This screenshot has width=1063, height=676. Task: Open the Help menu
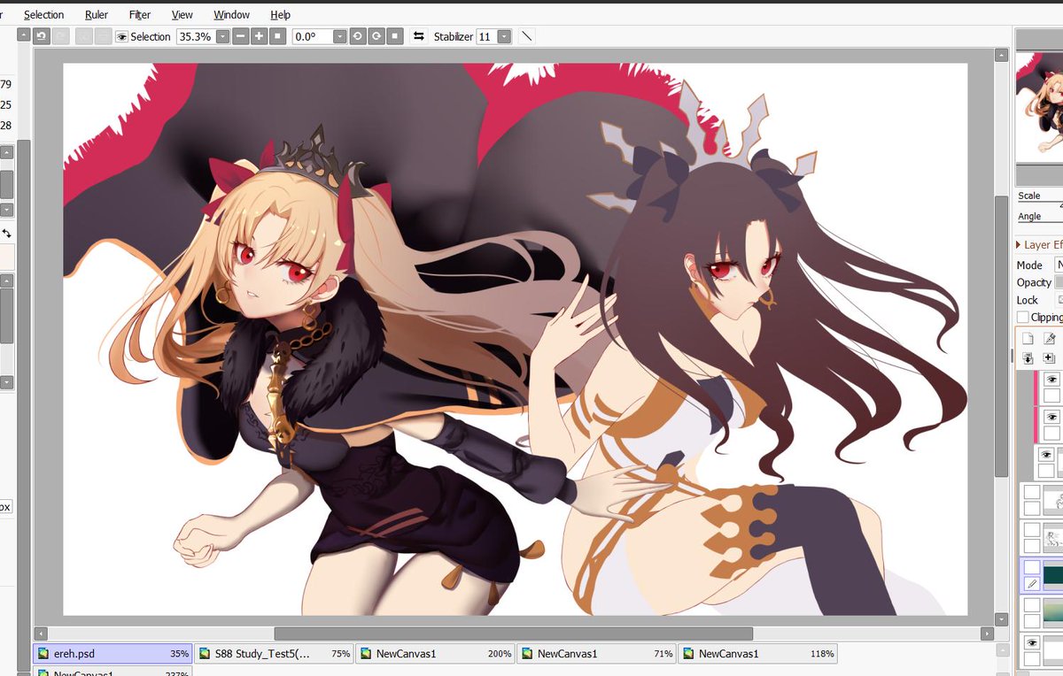280,14
